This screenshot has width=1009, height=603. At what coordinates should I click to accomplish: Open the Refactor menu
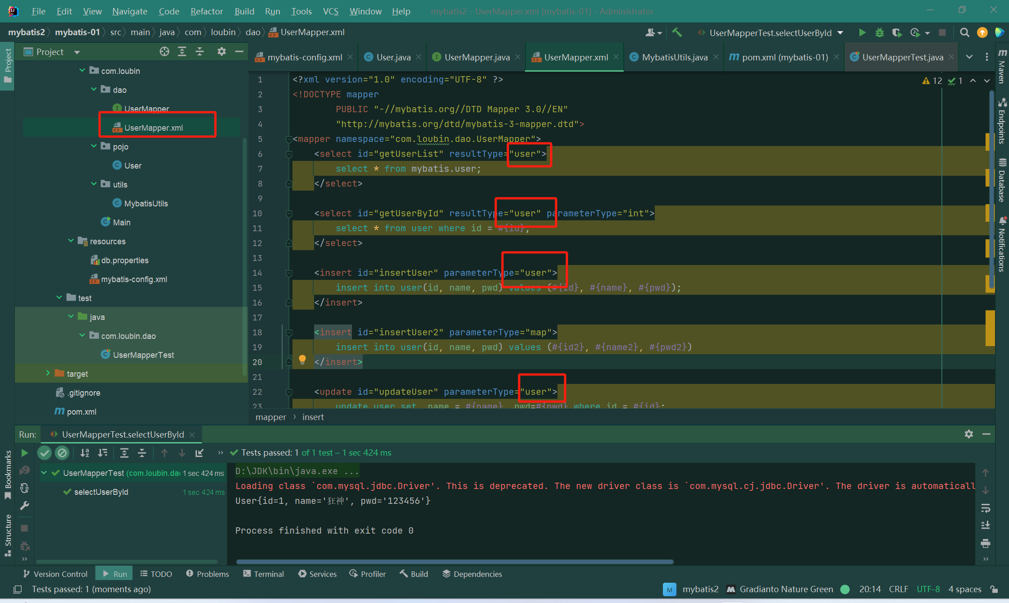pyautogui.click(x=206, y=11)
